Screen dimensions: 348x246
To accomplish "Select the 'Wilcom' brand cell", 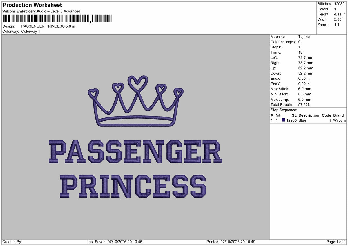I will point(339,120).
